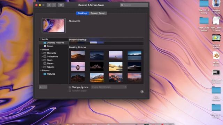This screenshot has width=223, height=125.
Task: Expand the Collections disclosure triangle
Action: (x=42, y=57)
